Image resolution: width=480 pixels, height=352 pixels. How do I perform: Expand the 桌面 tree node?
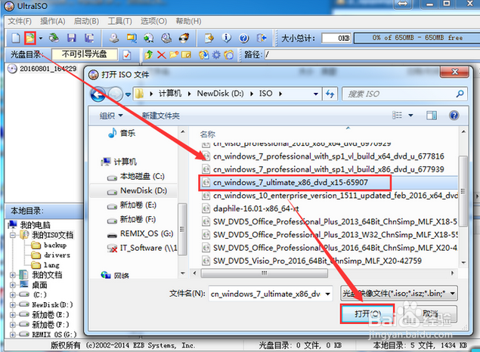pyautogui.click(x=13, y=285)
